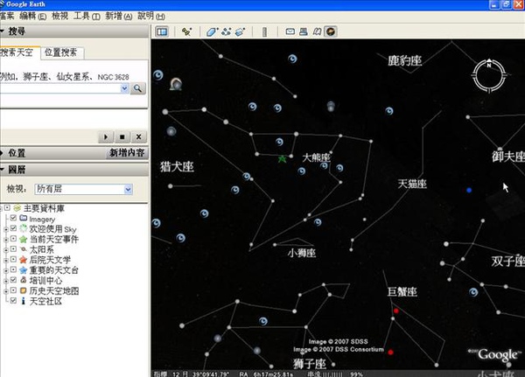
Task: Click the red star icon of 后院天文学
Action: click(23, 260)
